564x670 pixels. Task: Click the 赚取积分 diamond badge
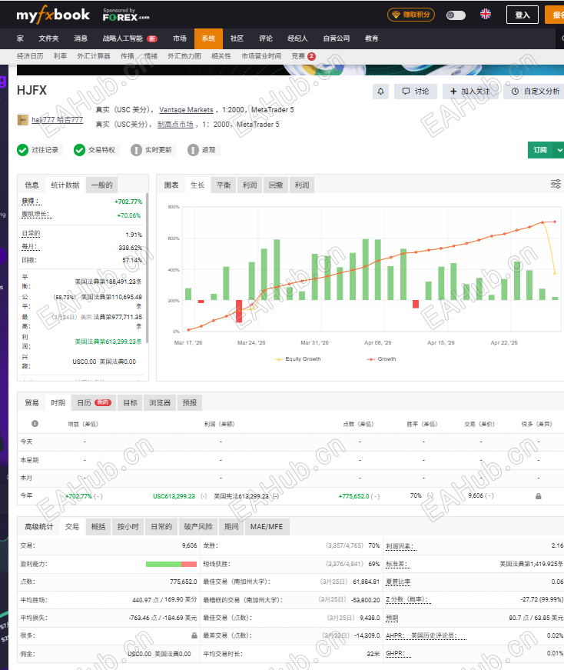tap(411, 15)
